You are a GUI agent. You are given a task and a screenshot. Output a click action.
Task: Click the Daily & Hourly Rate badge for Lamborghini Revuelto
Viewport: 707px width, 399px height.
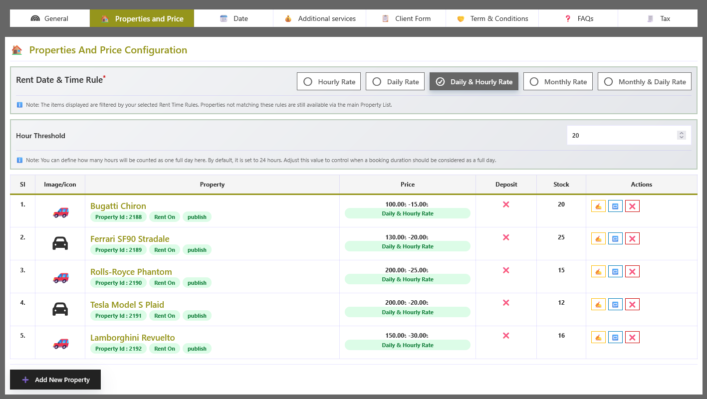point(408,345)
